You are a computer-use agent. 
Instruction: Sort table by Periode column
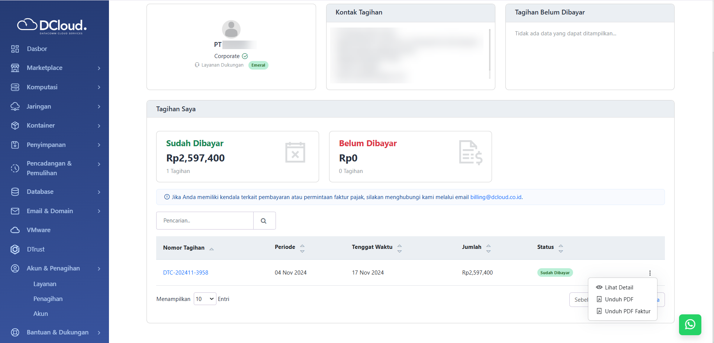(x=302, y=248)
